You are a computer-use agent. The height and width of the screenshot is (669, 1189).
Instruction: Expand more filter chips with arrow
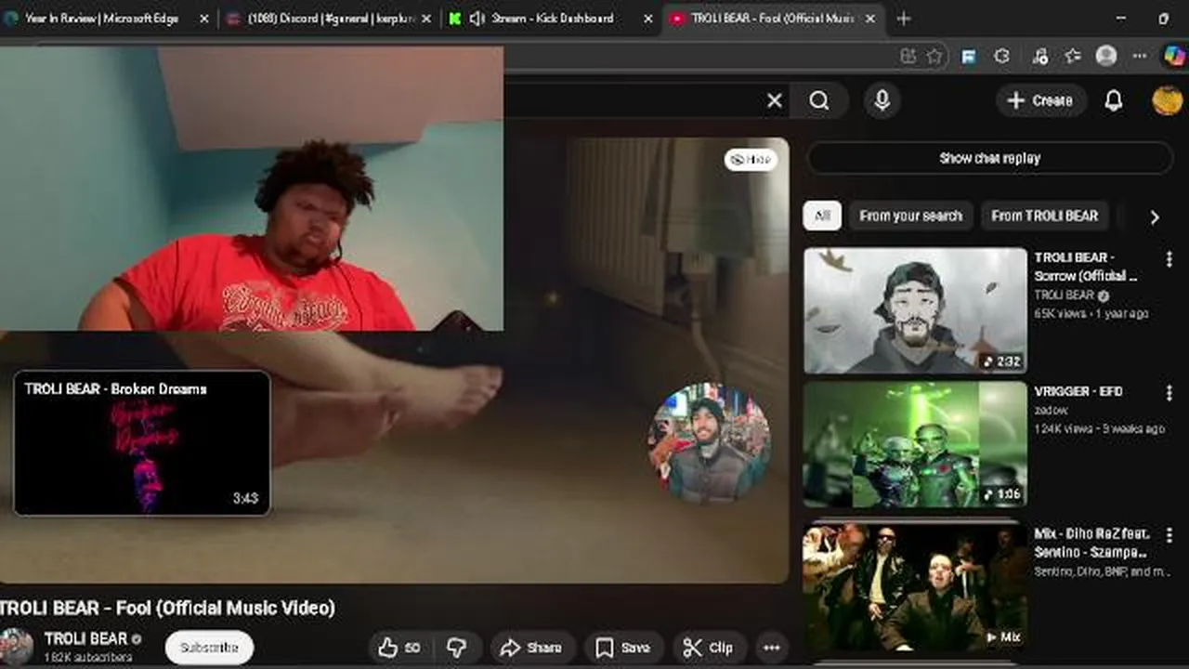tap(1155, 217)
